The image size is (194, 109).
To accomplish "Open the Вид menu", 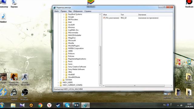I will [x=70, y=11].
